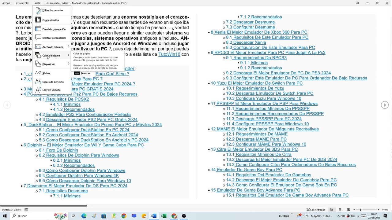
Task: Open the Word icon on taskbar
Action: (x=154, y=216)
